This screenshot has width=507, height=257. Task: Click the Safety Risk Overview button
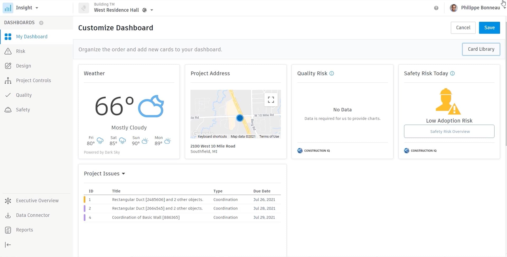[x=449, y=131]
